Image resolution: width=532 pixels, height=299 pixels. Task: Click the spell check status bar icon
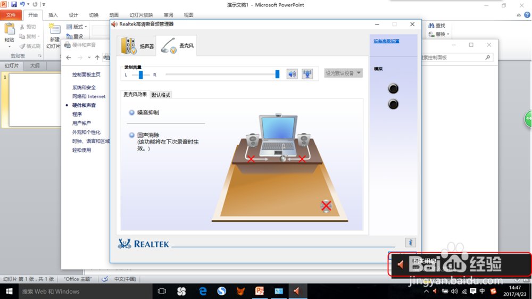click(105, 279)
